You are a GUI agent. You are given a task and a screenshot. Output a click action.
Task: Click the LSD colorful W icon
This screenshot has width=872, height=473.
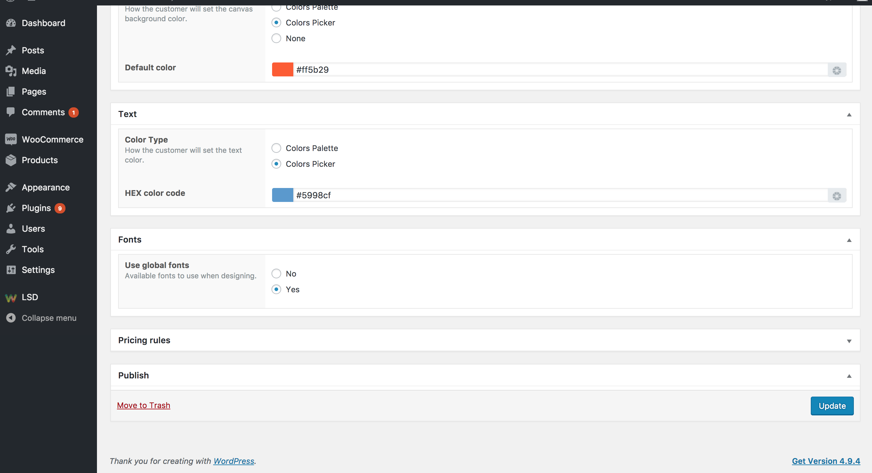[11, 297]
